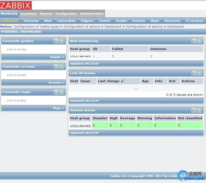206x183 pixels.
Task: Collapse the Last 20 issues widget
Action: click(x=199, y=73)
